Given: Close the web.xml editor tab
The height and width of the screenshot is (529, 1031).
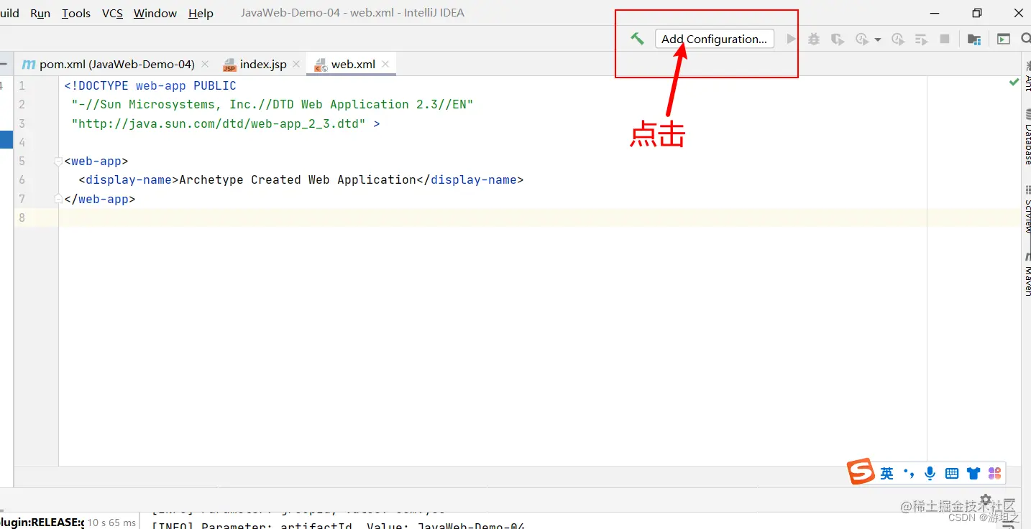Looking at the screenshot, I should point(385,64).
